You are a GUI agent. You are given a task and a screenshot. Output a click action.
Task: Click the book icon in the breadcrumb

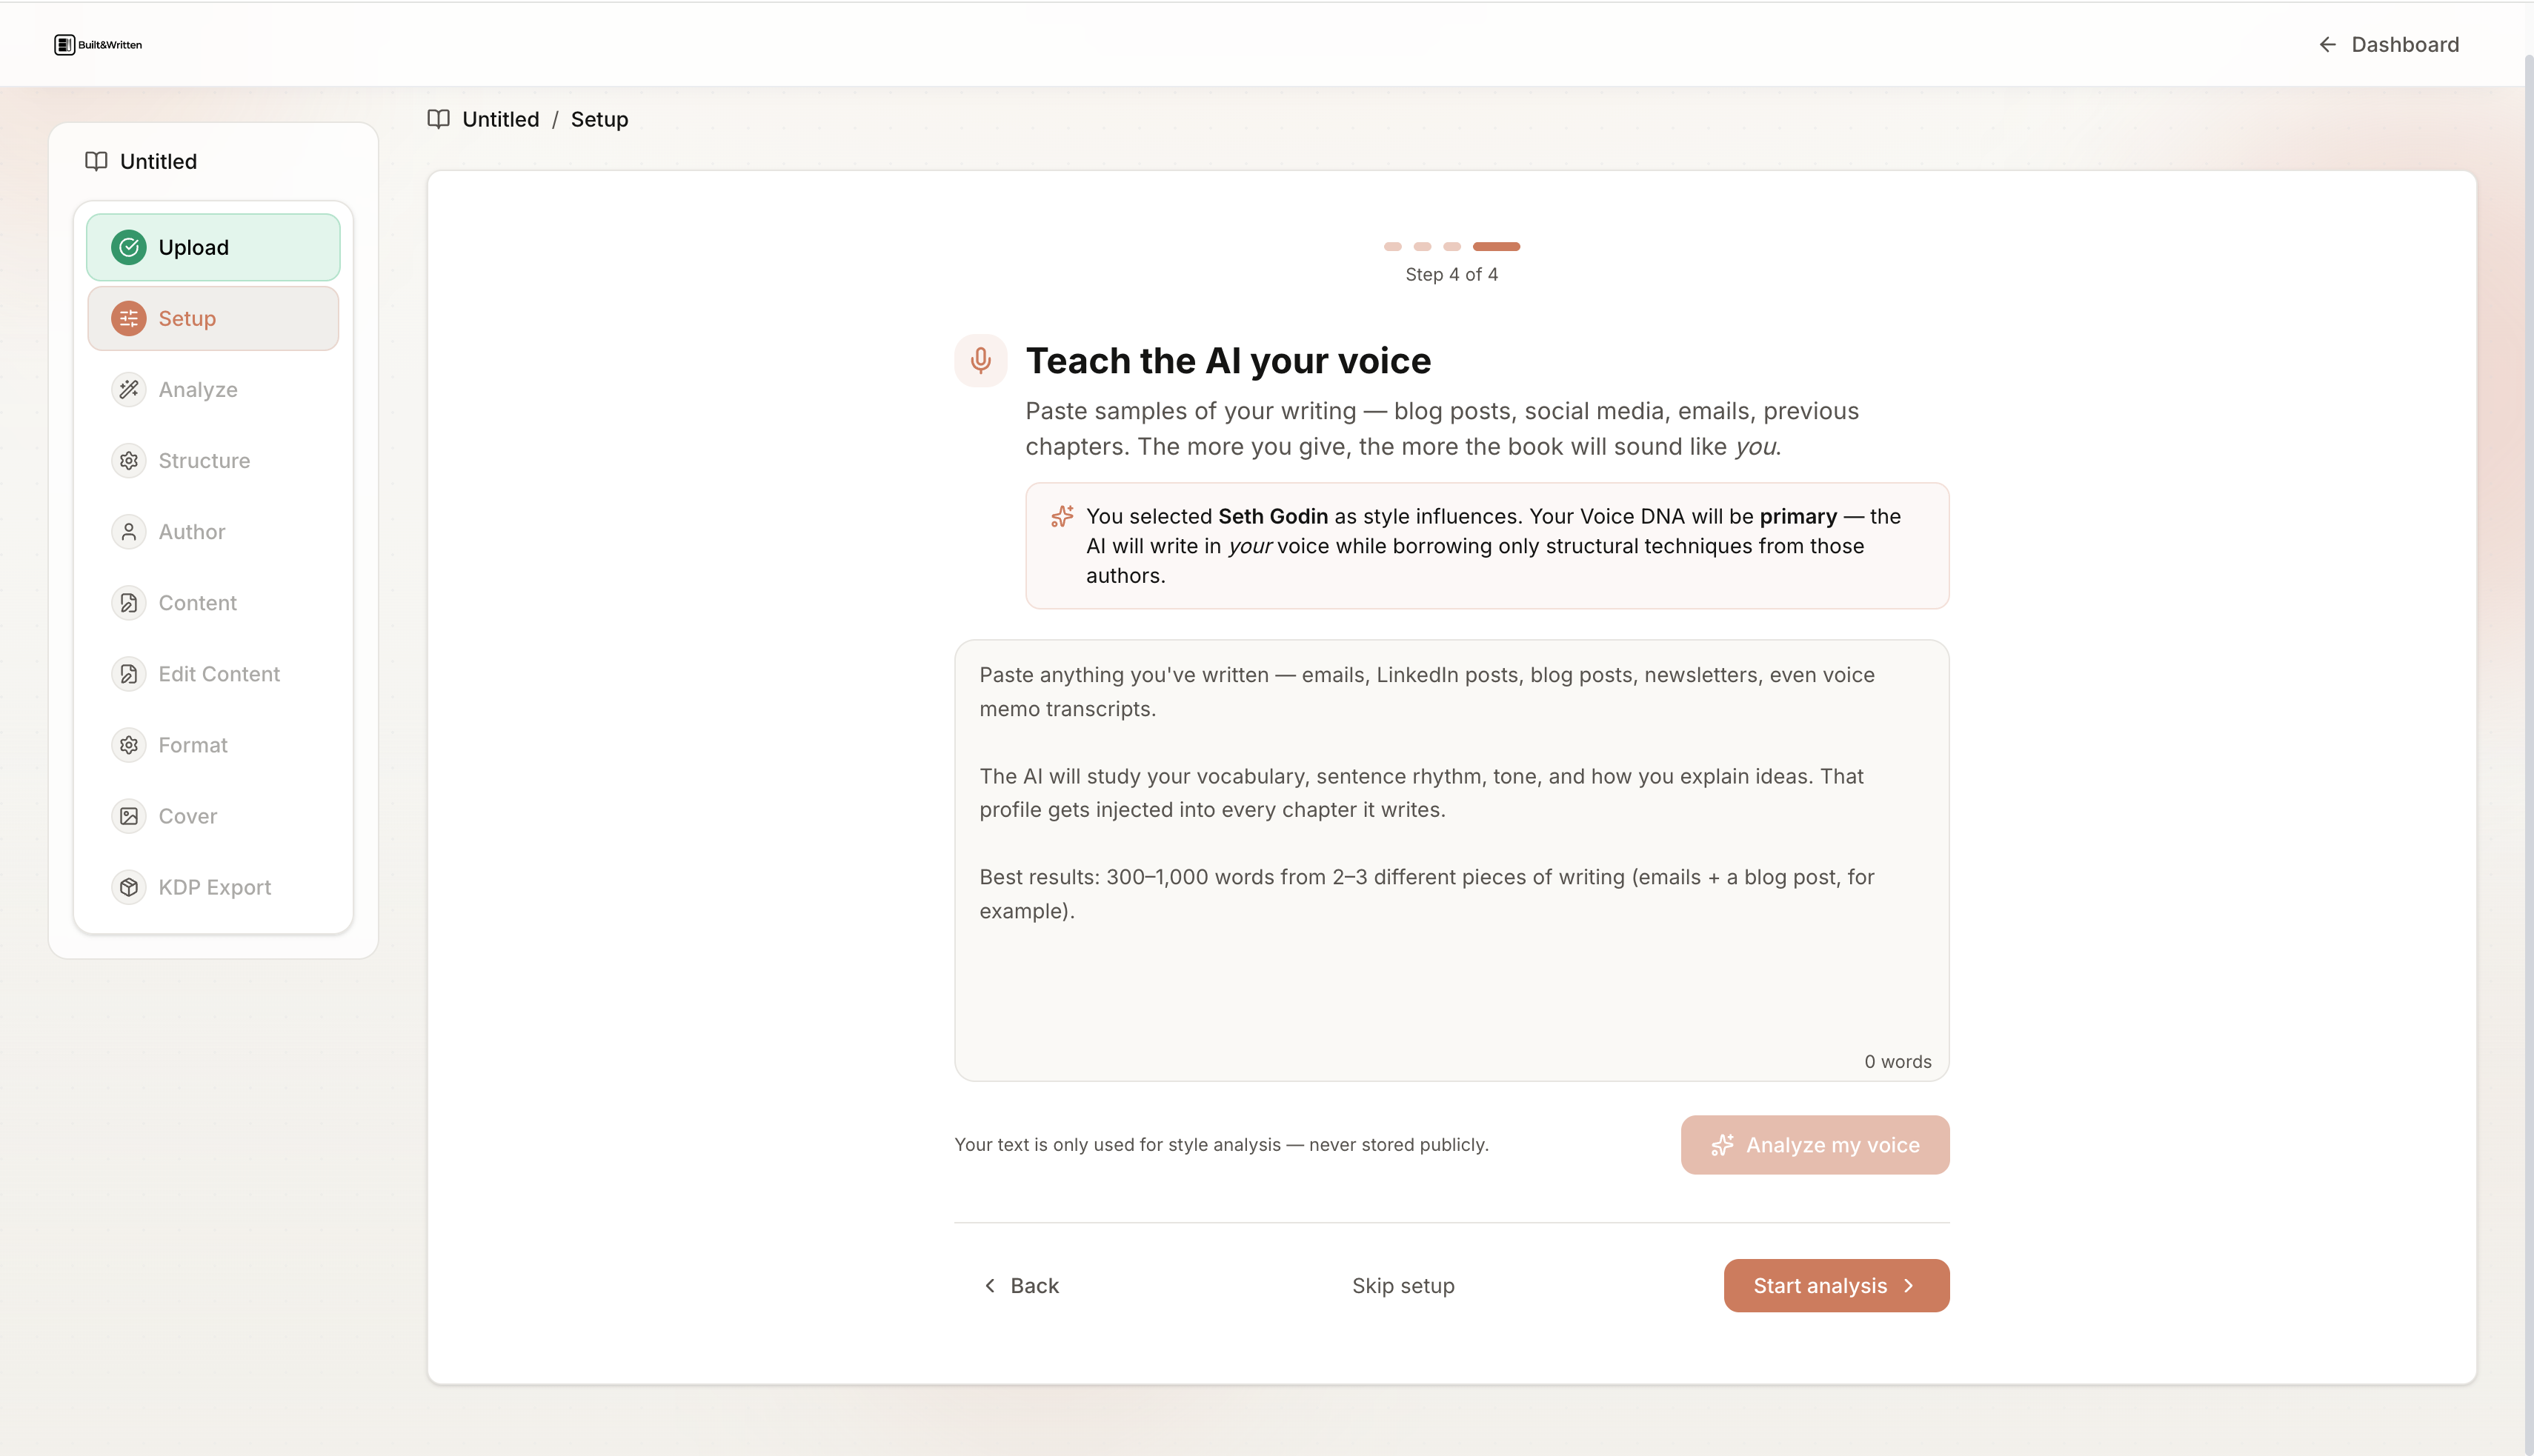click(438, 119)
